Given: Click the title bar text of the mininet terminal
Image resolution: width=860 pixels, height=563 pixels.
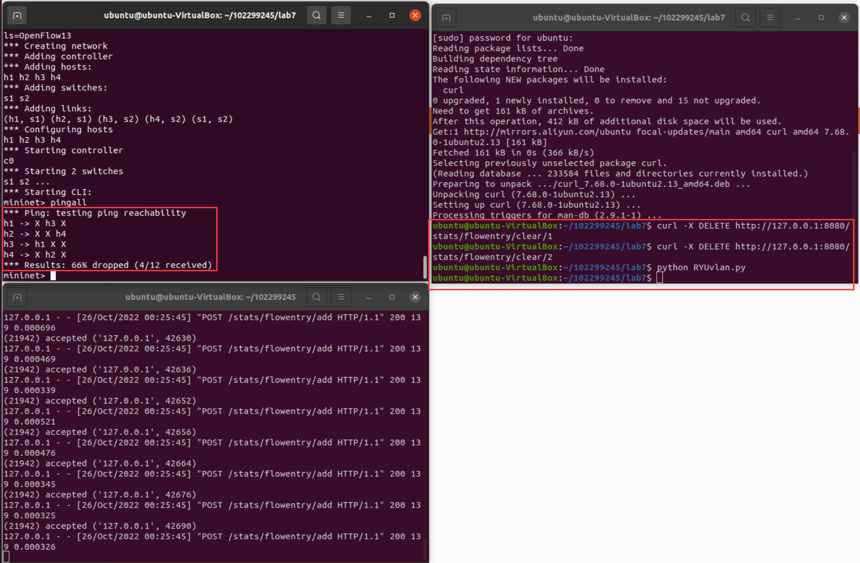Looking at the screenshot, I should (200, 15).
